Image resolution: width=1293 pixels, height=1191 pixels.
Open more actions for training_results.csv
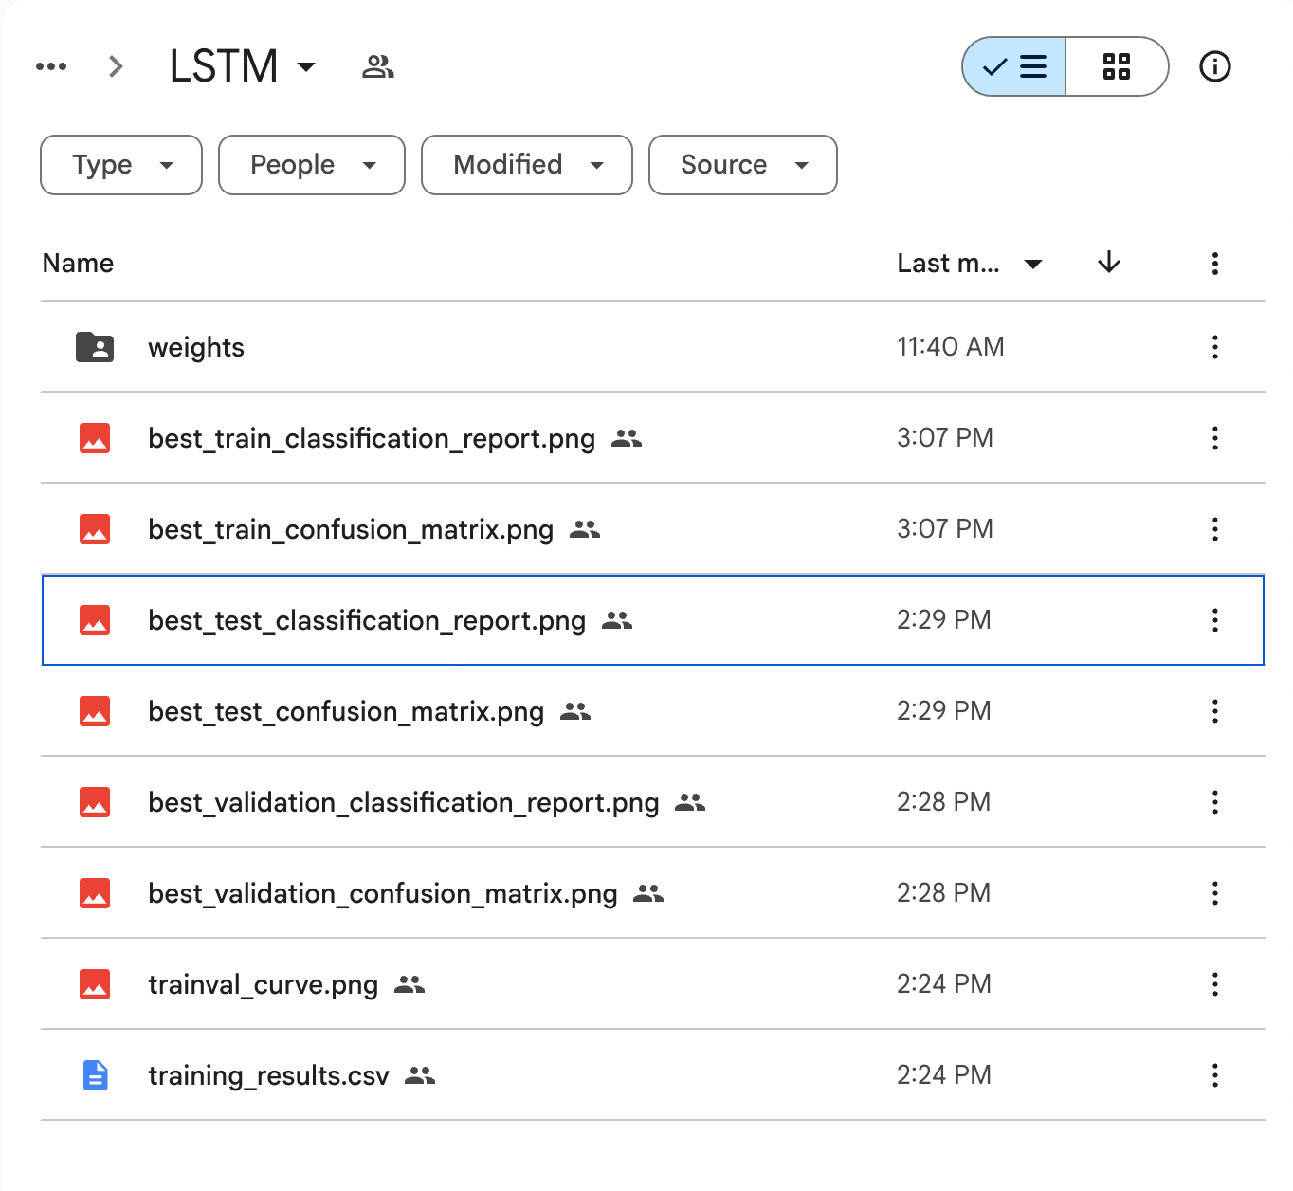pos(1214,1075)
